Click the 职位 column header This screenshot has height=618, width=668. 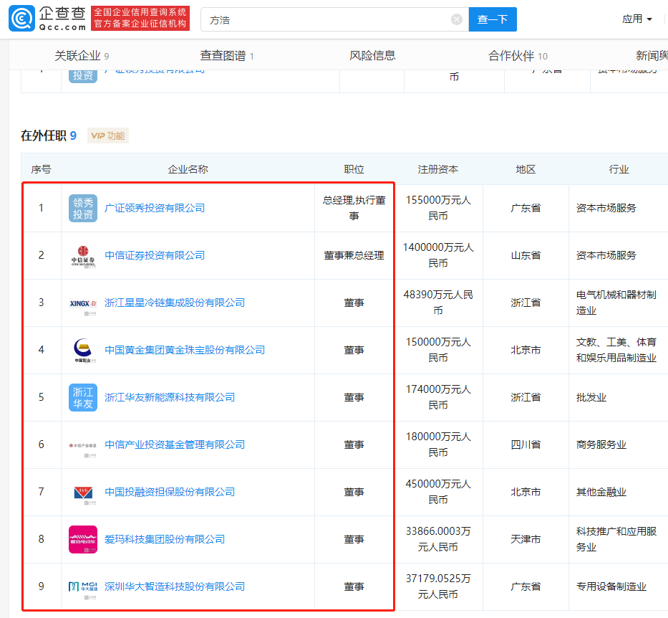(x=354, y=169)
